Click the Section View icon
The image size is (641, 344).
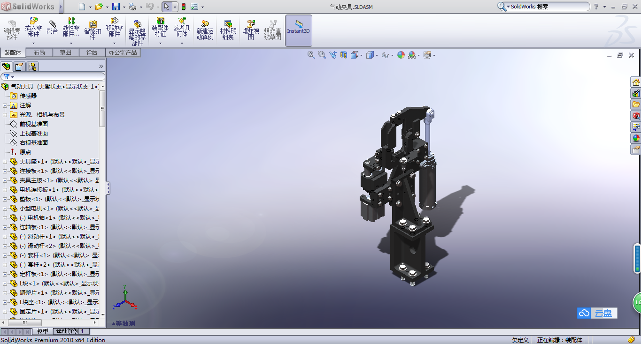coord(344,55)
